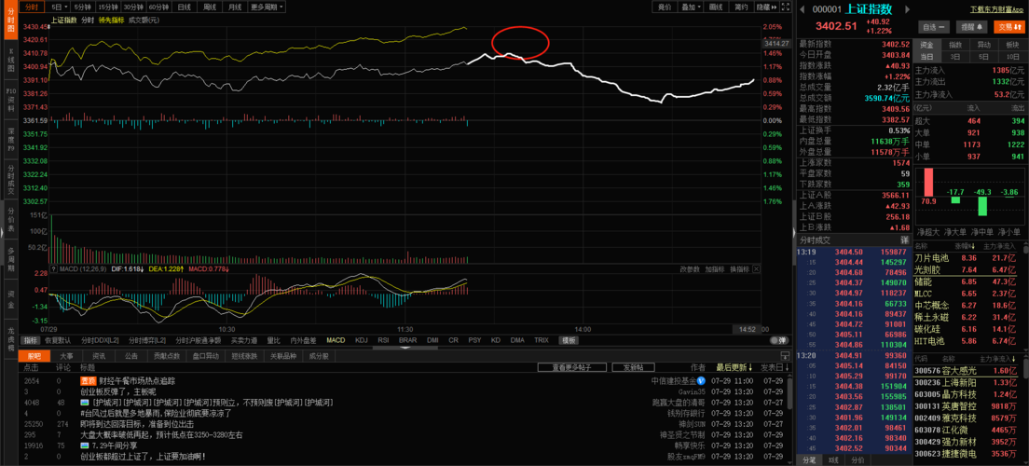Switch to 板块 tab in right panel

1012,45
